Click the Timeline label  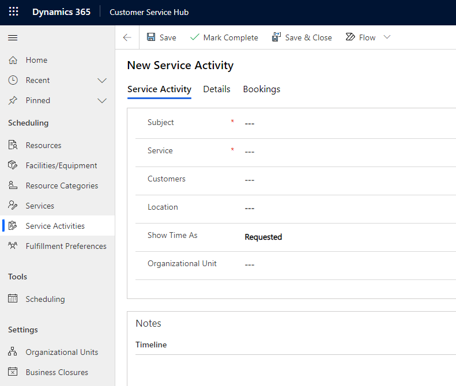pos(151,345)
